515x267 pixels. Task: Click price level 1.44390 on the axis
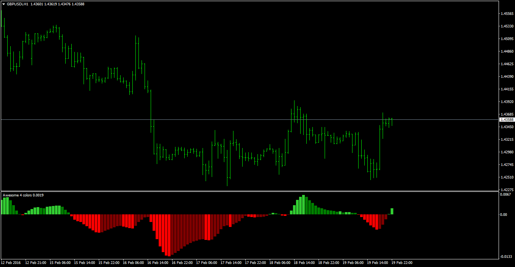click(507, 77)
